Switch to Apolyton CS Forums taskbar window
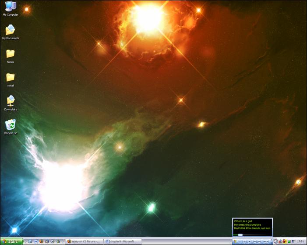This screenshot has height=245, width=307. (85, 241)
